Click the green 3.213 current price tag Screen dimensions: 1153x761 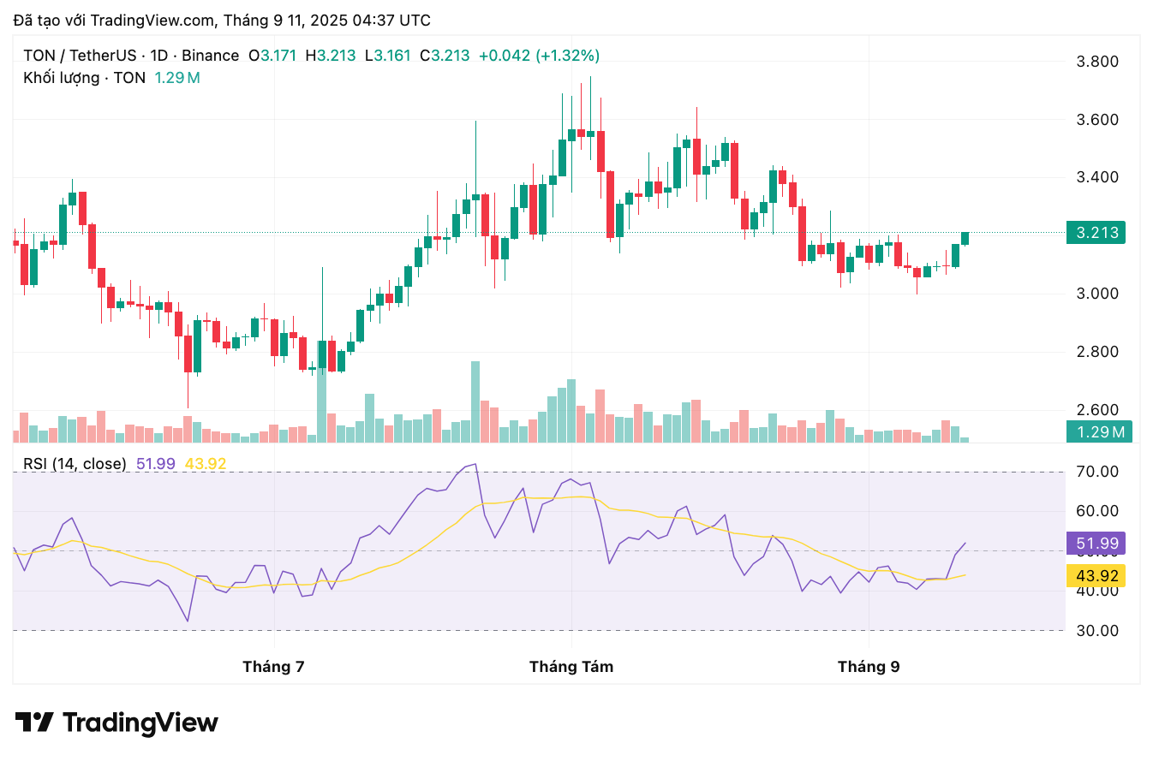(x=1098, y=233)
